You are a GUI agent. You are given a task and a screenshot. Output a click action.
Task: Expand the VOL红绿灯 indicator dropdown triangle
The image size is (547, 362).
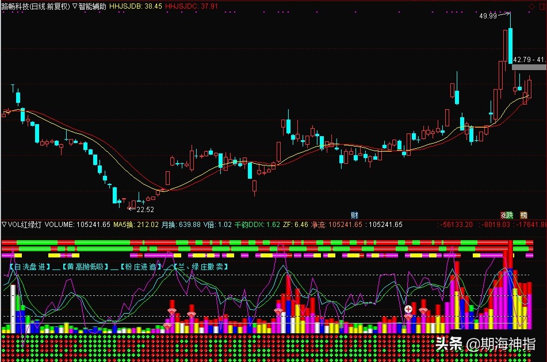point(4,225)
